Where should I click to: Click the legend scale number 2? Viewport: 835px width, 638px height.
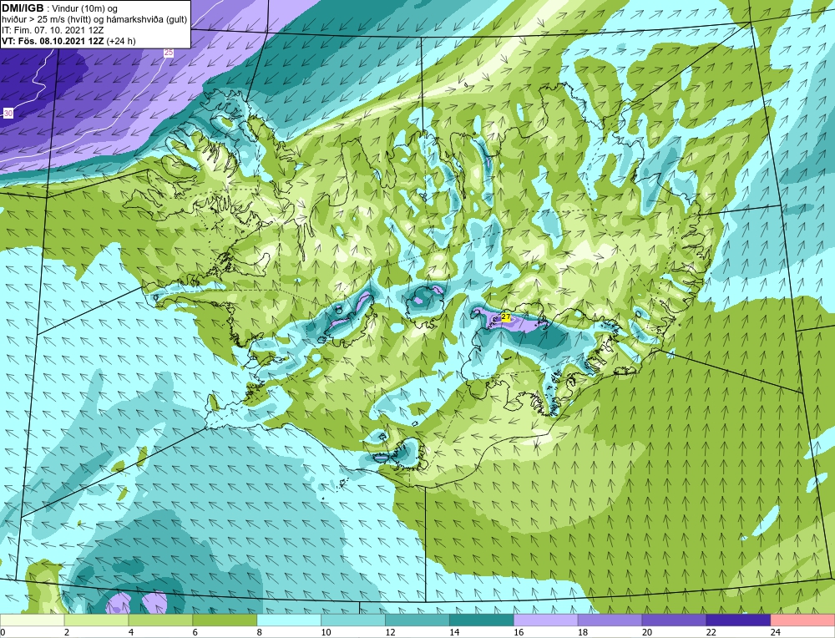point(67,632)
